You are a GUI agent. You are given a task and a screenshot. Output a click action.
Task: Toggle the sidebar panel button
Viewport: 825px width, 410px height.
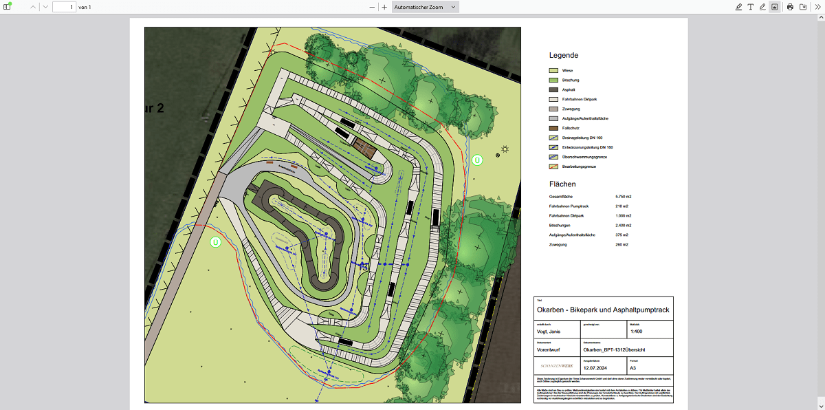coord(8,7)
